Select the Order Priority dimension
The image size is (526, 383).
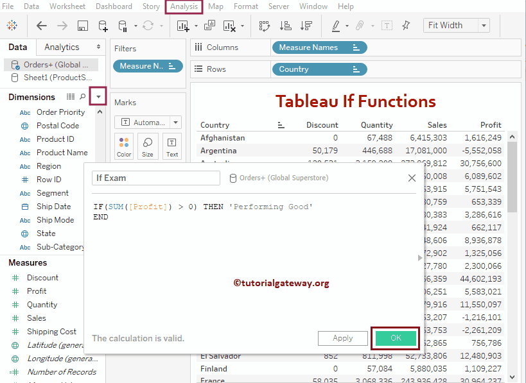click(60, 112)
